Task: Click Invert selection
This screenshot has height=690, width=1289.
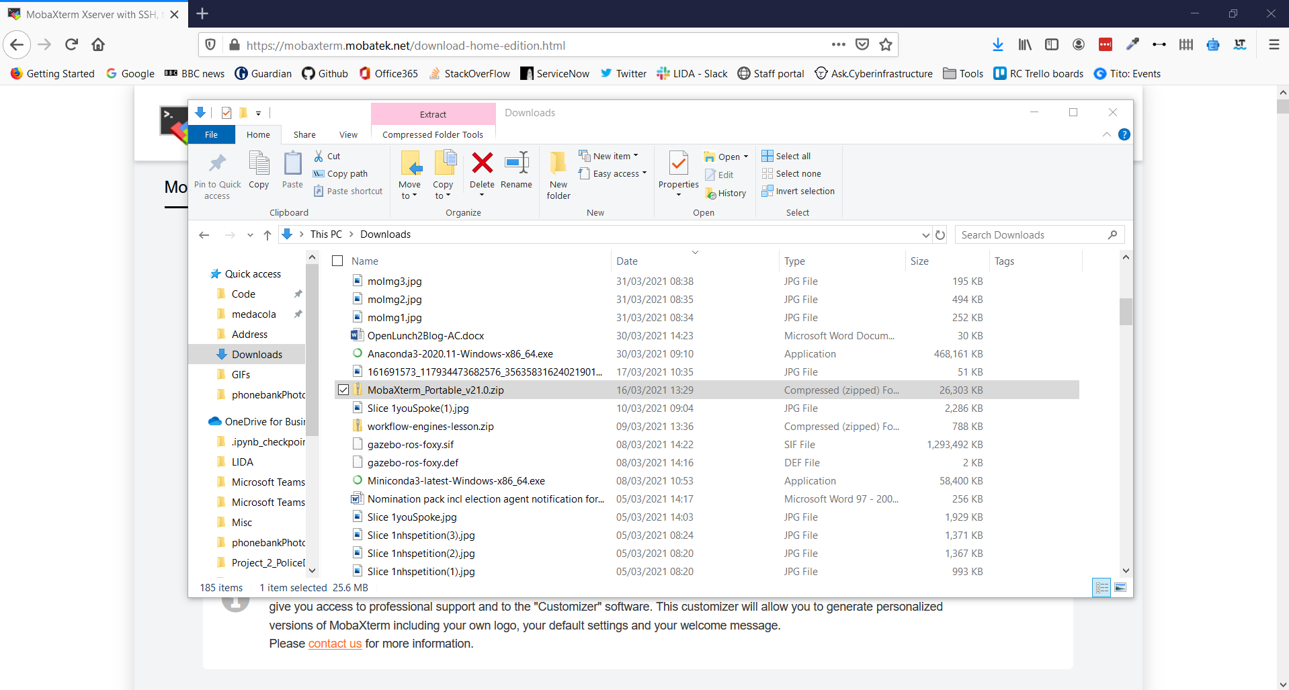Action: click(x=798, y=191)
